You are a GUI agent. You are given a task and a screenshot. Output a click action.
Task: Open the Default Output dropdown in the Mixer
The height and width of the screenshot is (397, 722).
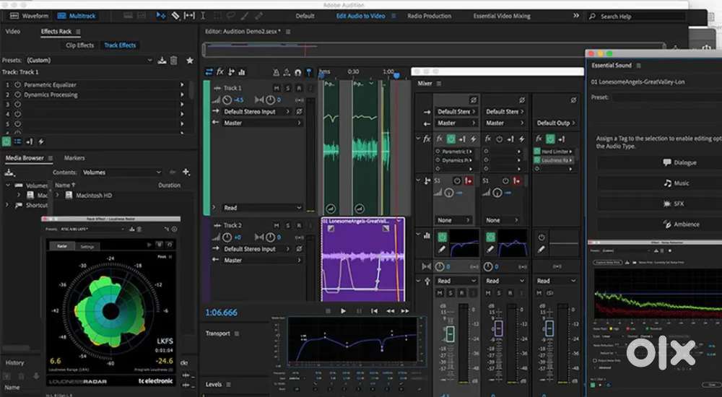tap(556, 123)
